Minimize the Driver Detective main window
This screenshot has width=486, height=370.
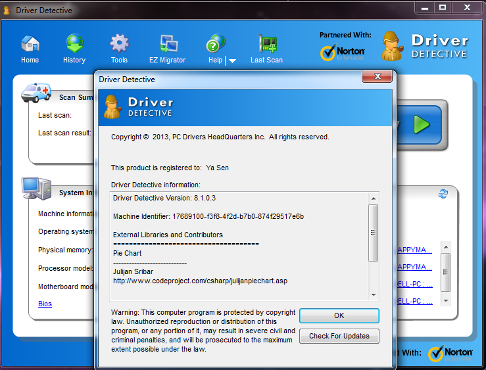click(x=425, y=8)
